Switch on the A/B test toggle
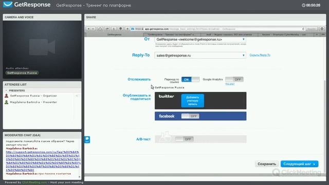This screenshot has height=185, width=329. (x=184, y=139)
